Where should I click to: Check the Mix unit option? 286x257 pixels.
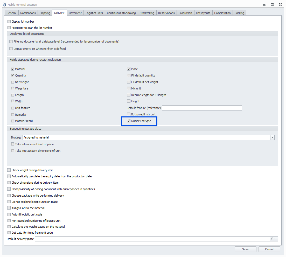[129, 88]
